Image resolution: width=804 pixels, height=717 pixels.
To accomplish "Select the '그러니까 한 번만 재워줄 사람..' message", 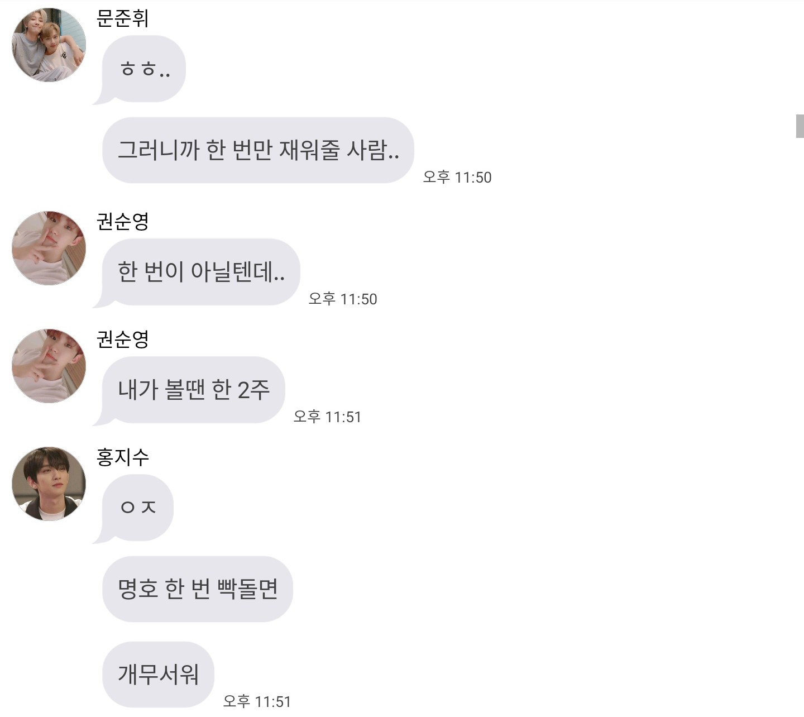I will (258, 150).
